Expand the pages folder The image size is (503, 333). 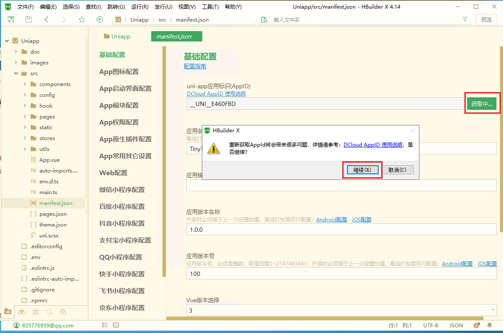[x=25, y=117]
